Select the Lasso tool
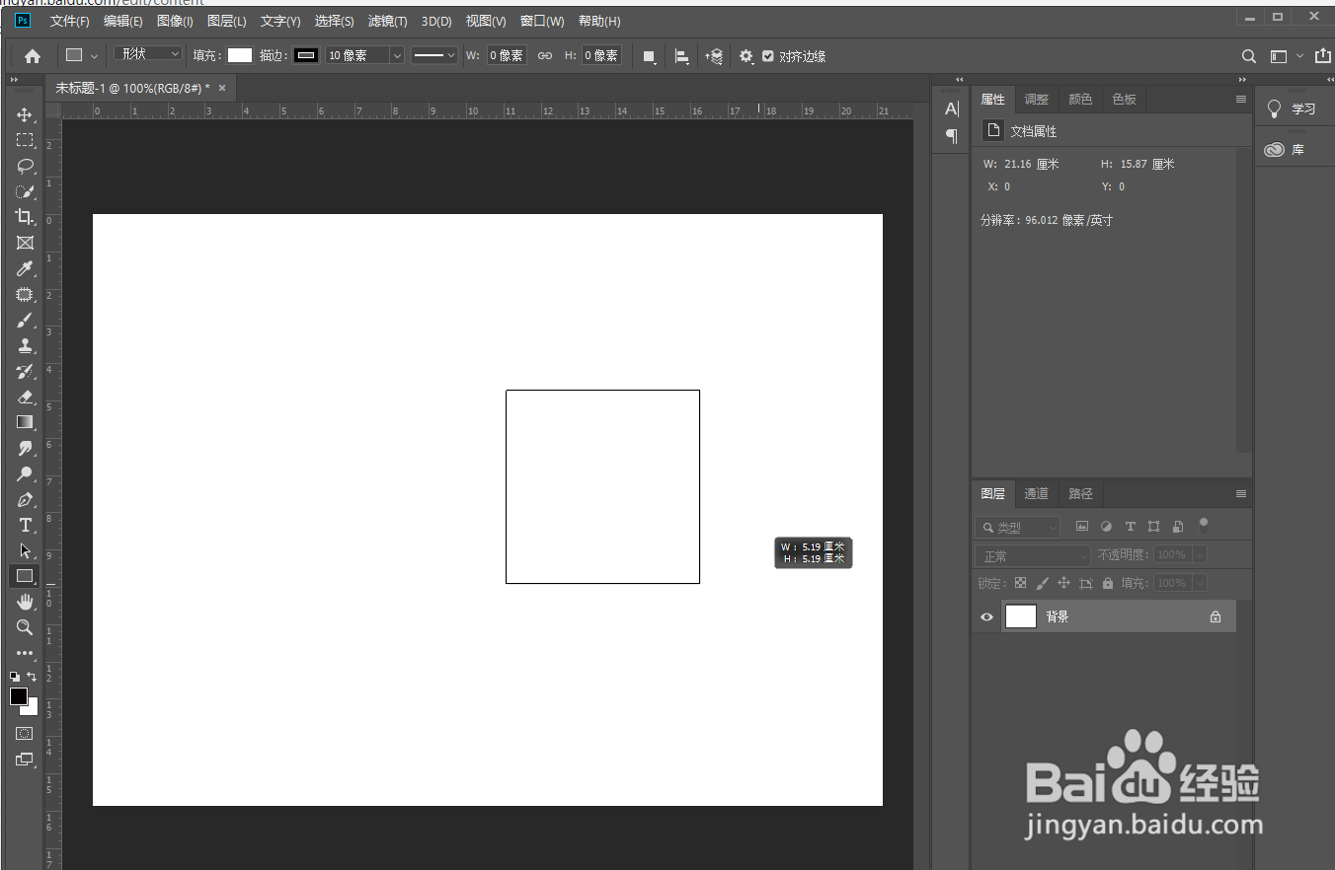Screen dimensions: 1335x870 point(25,166)
